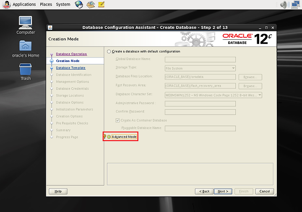Click the Pre Requisite Checks step
Viewport: 302px width, 212px height.
point(72,123)
